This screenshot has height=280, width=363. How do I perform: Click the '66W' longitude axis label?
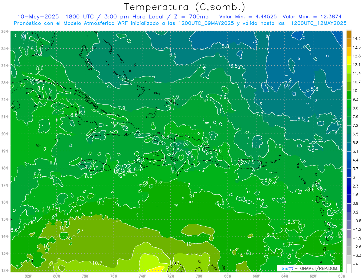click(256, 276)
